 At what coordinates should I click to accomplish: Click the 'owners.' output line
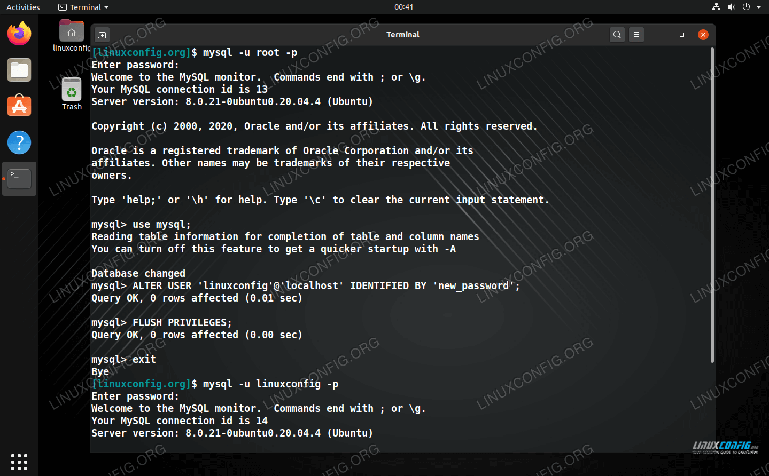[x=112, y=176]
